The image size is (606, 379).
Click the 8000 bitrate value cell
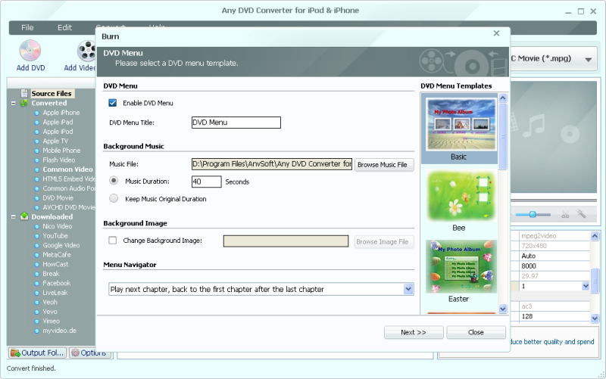pyautogui.click(x=554, y=266)
